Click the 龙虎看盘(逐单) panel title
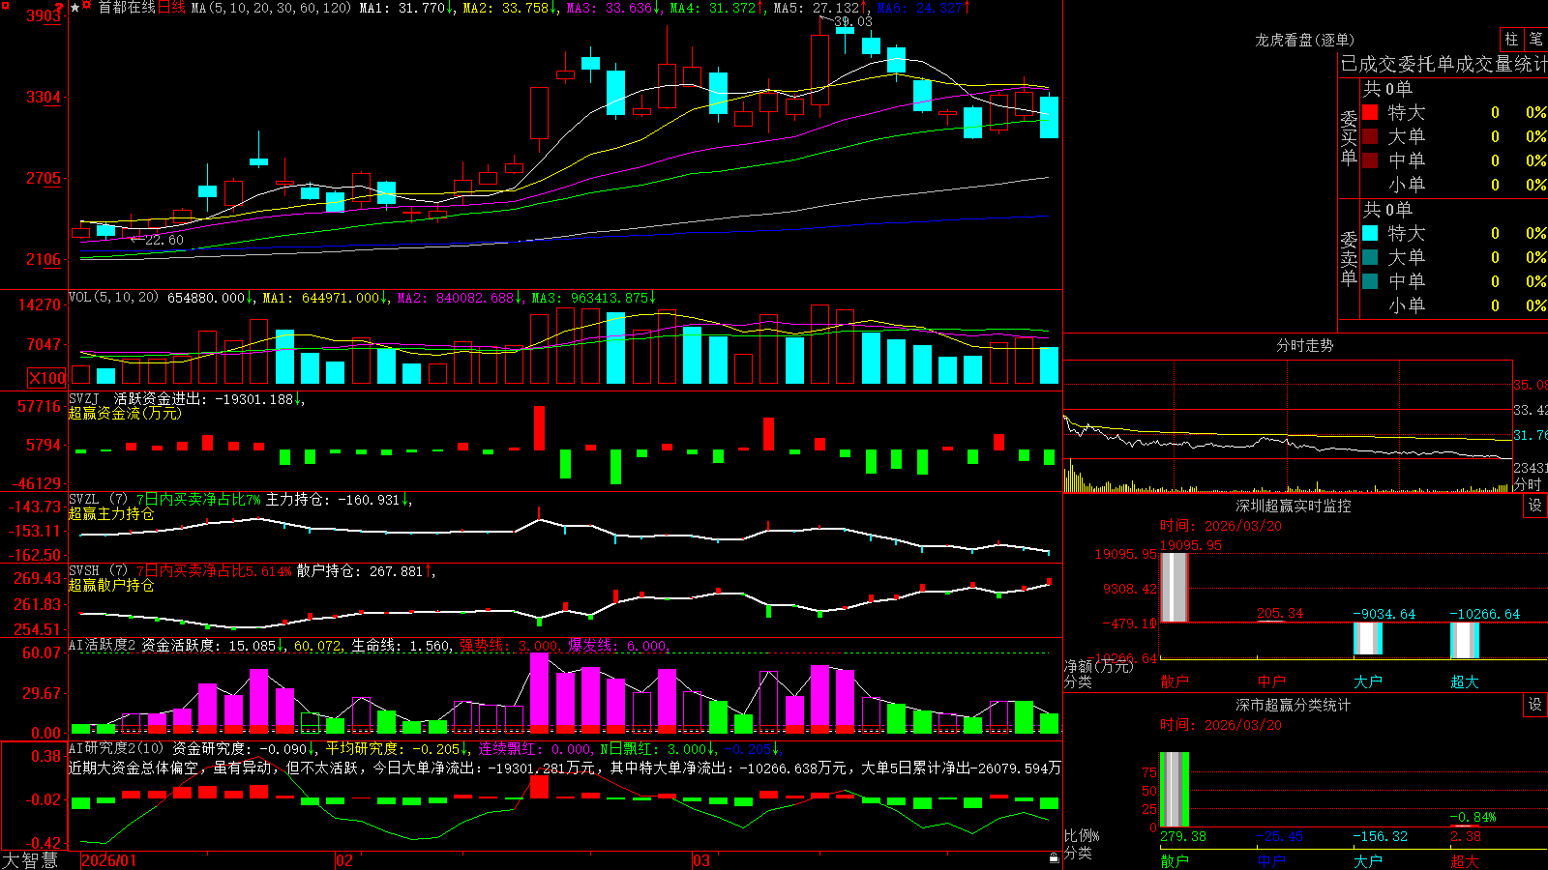The height and width of the screenshot is (870, 1548). pyautogui.click(x=1304, y=40)
